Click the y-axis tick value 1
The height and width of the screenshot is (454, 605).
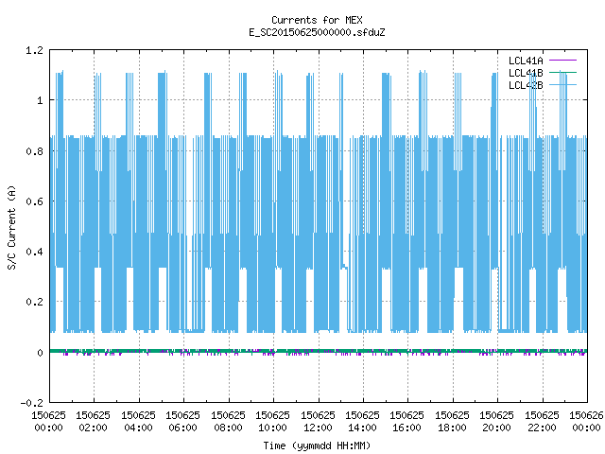coord(40,101)
